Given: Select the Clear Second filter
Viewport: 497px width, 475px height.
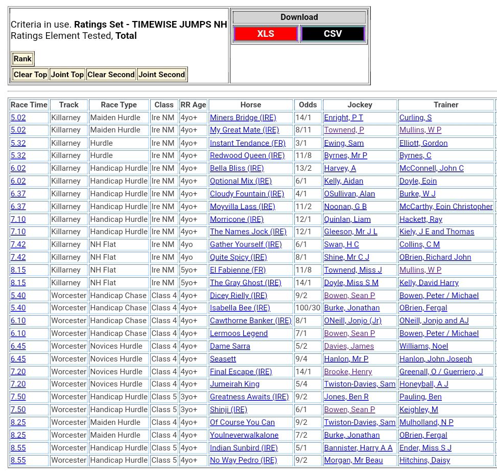Looking at the screenshot, I should (x=111, y=75).
